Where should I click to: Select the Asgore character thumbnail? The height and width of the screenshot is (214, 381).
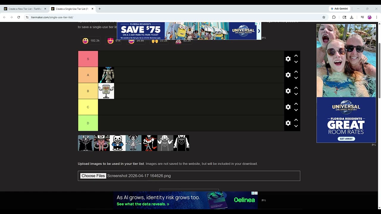point(86,143)
